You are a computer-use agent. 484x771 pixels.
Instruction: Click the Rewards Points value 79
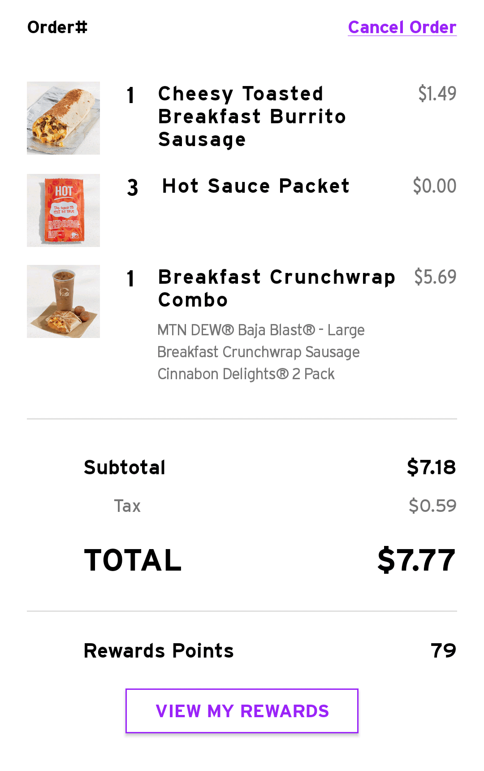click(x=443, y=650)
